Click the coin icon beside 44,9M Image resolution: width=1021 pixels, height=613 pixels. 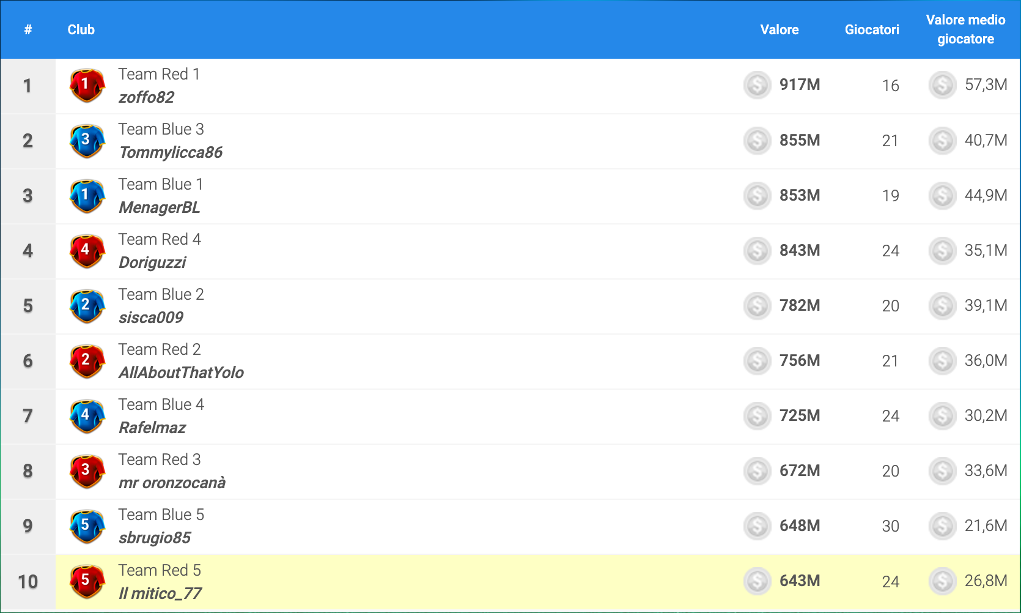(x=942, y=195)
